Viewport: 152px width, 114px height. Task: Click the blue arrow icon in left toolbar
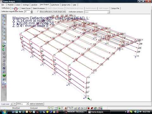click(4, 68)
